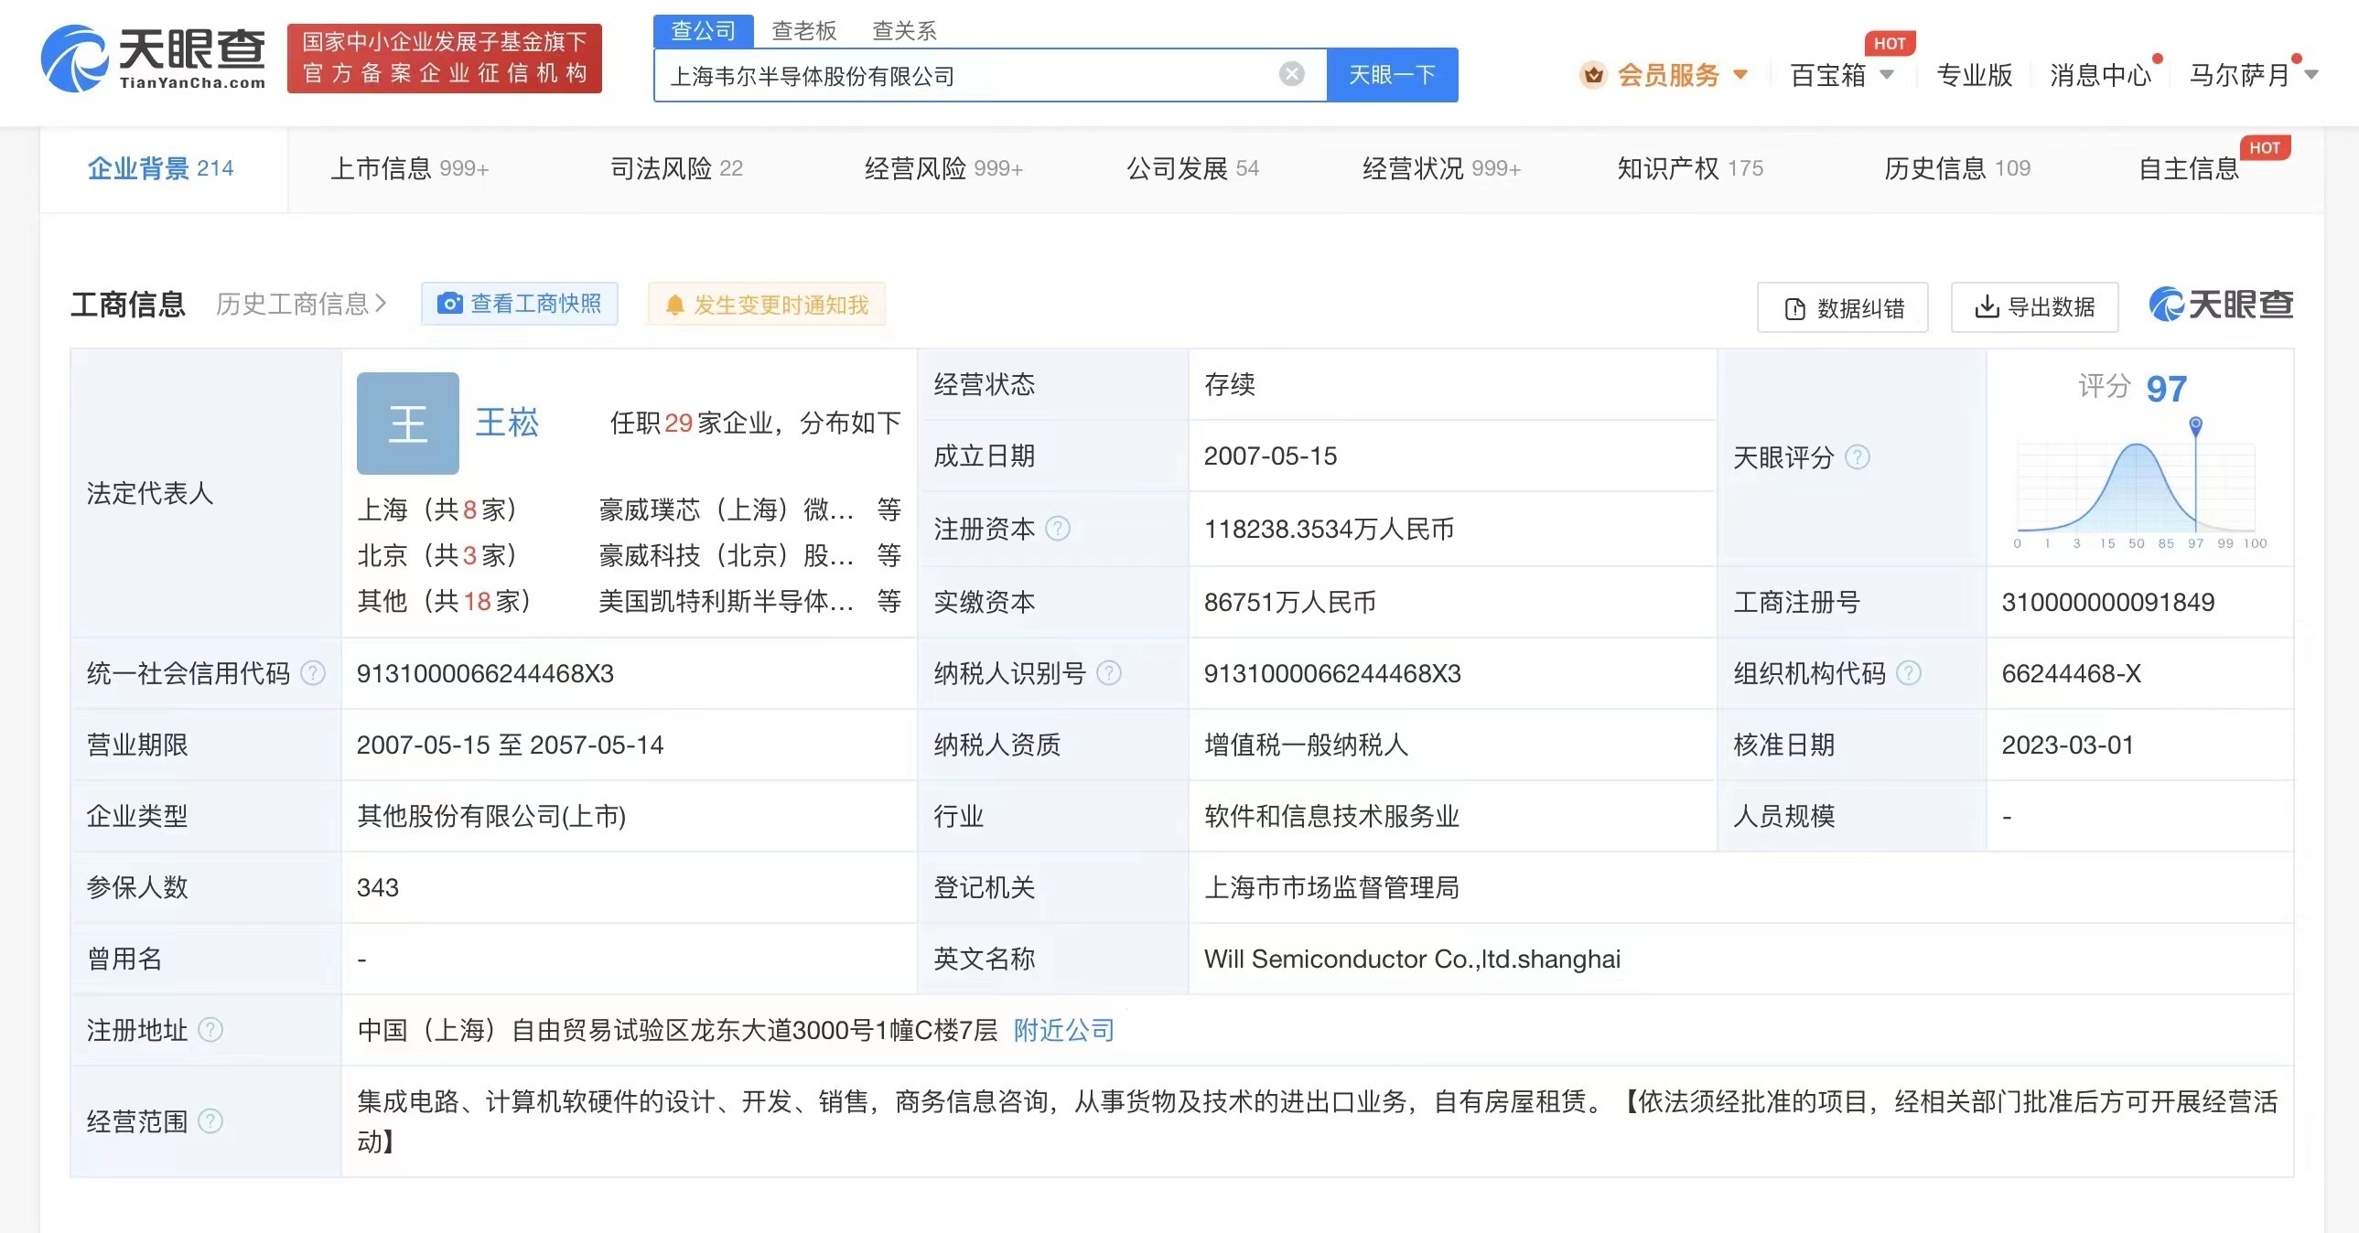Switch to the 查老板 search tab
This screenshot has width=2359, height=1233.
802,30
